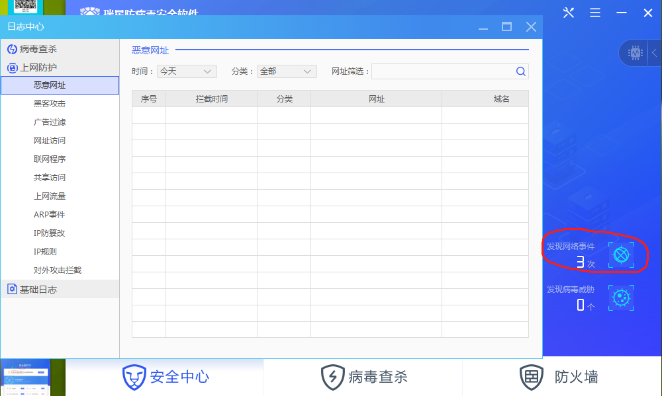This screenshot has height=396, width=662.
Task: Switch to the 安全中心 tab
Action: [165, 377]
